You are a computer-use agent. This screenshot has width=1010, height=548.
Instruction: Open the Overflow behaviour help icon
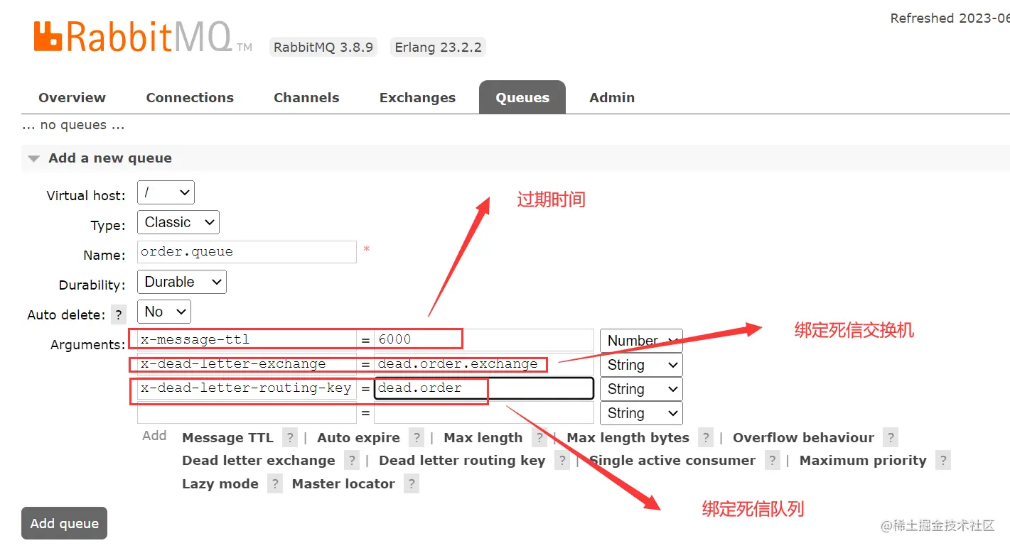click(x=891, y=437)
